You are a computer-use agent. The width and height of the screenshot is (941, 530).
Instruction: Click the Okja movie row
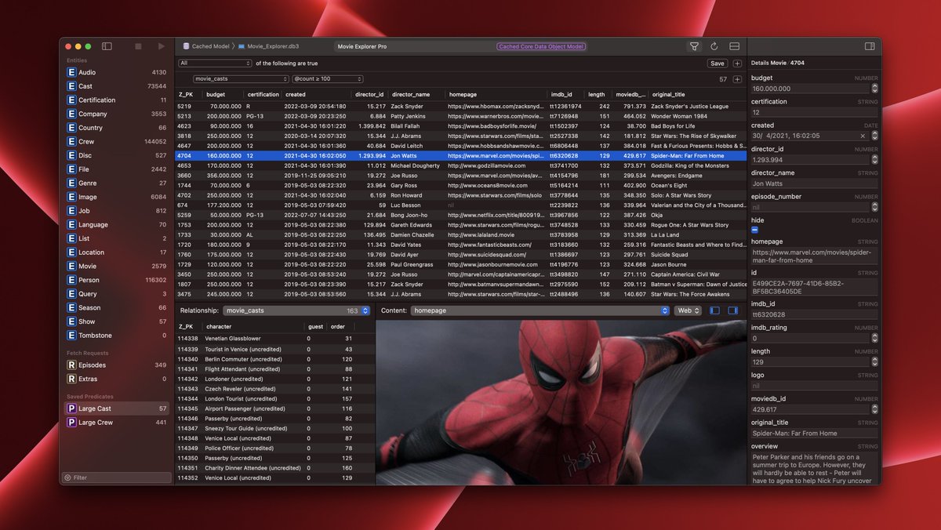point(461,215)
